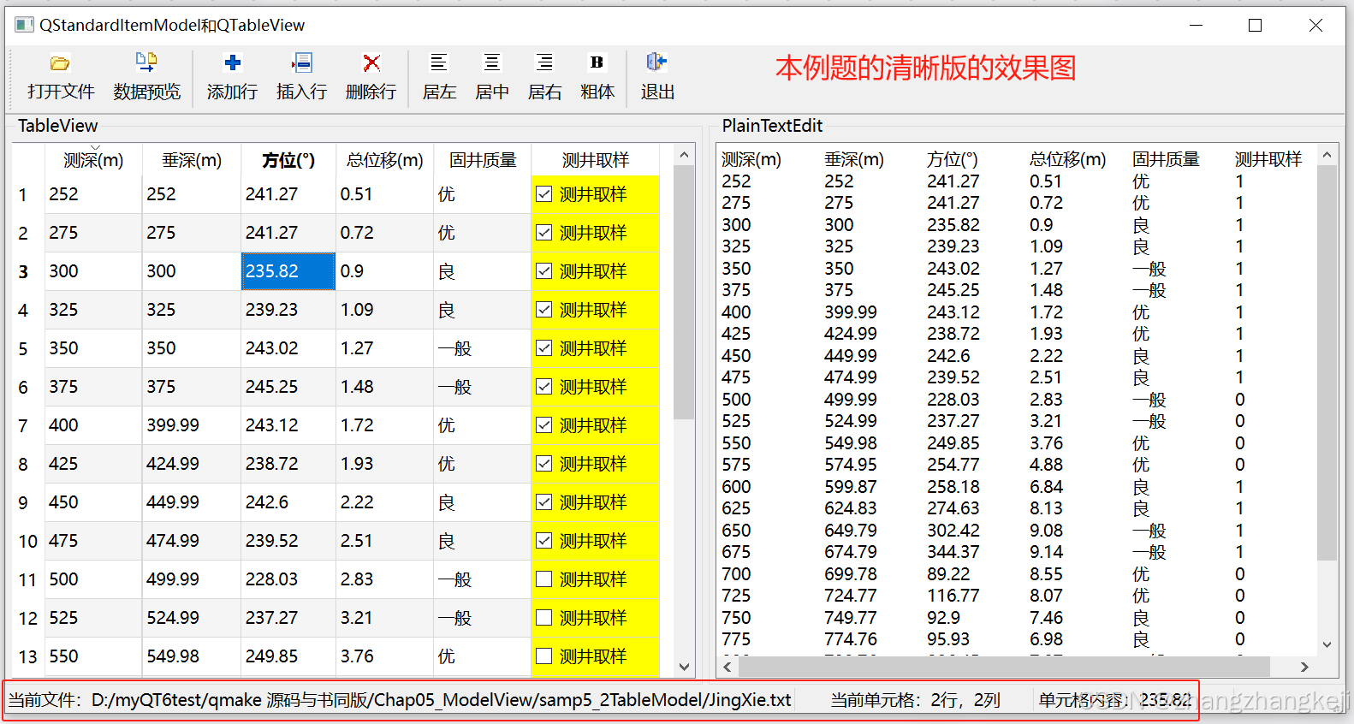1354x724 pixels.
Task: Select row header 1 in table
Action: pyautogui.click(x=28, y=194)
